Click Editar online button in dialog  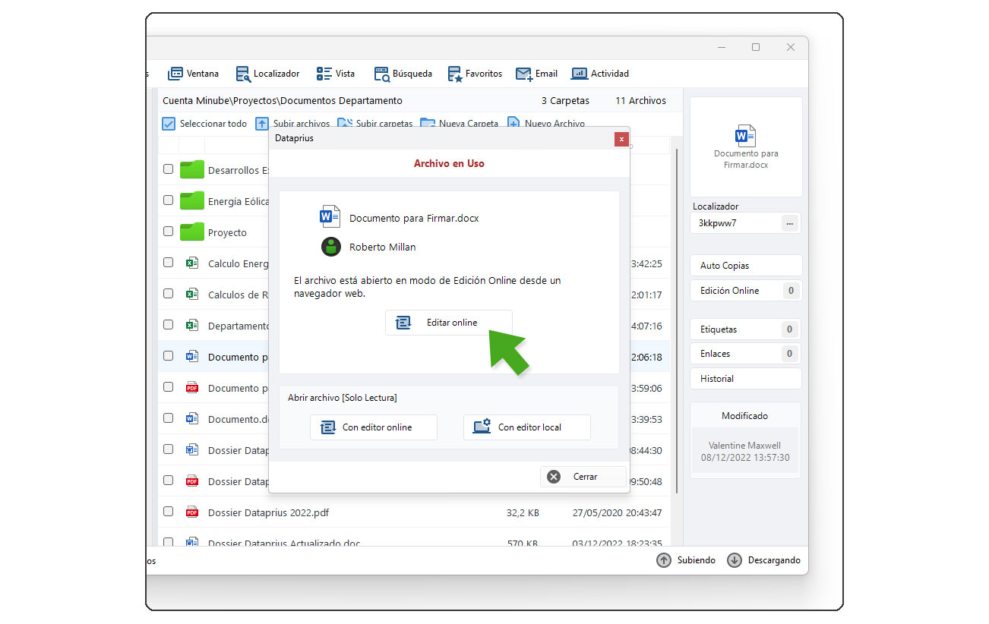(x=448, y=323)
